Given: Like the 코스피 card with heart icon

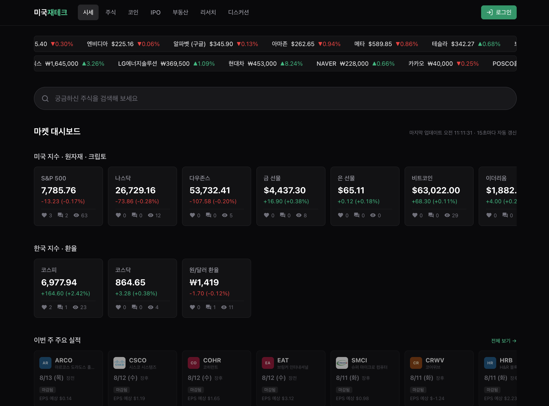Looking at the screenshot, I should click(44, 307).
